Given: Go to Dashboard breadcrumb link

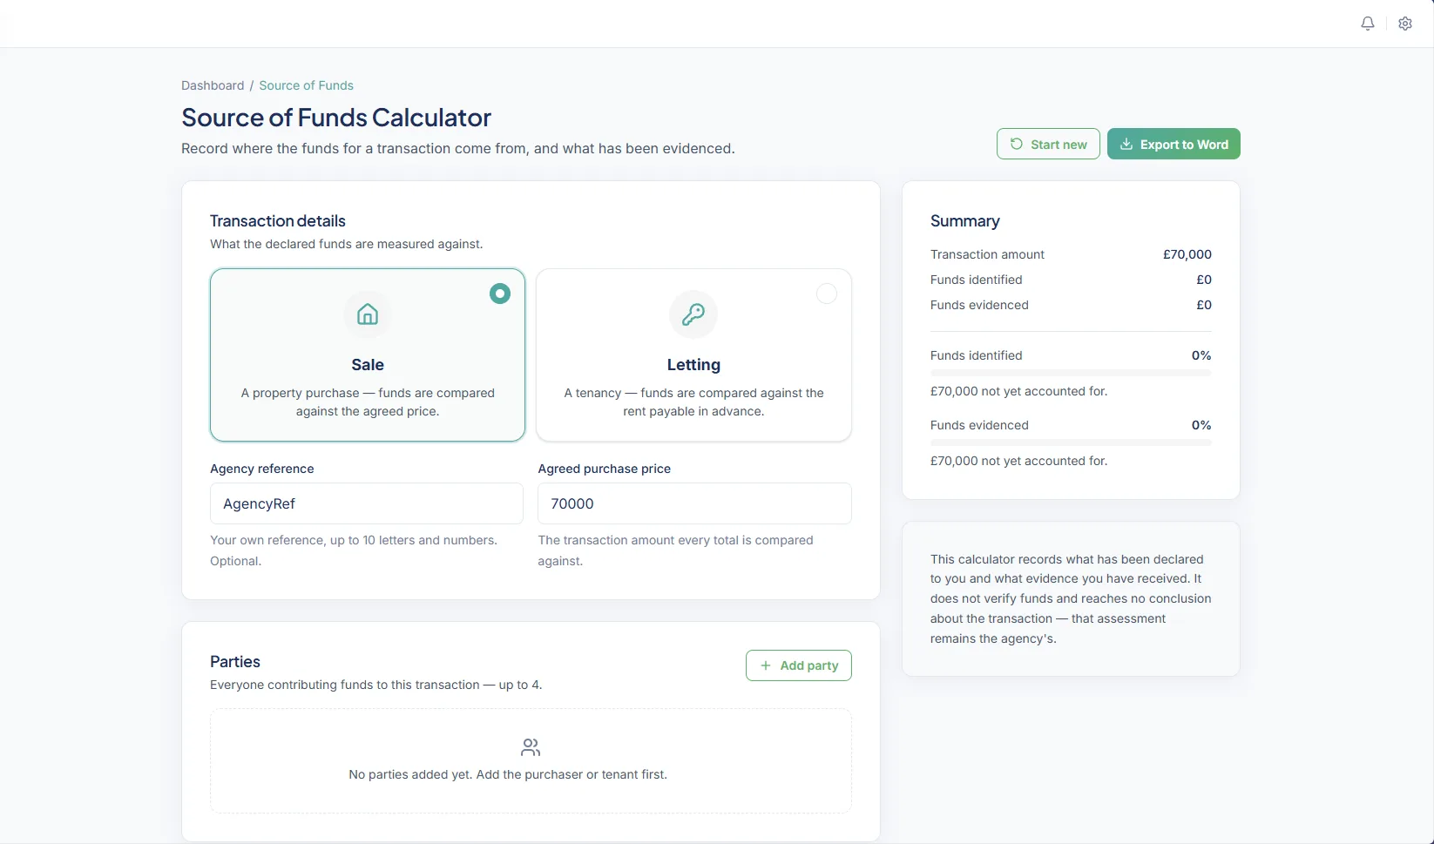Looking at the screenshot, I should click(213, 85).
